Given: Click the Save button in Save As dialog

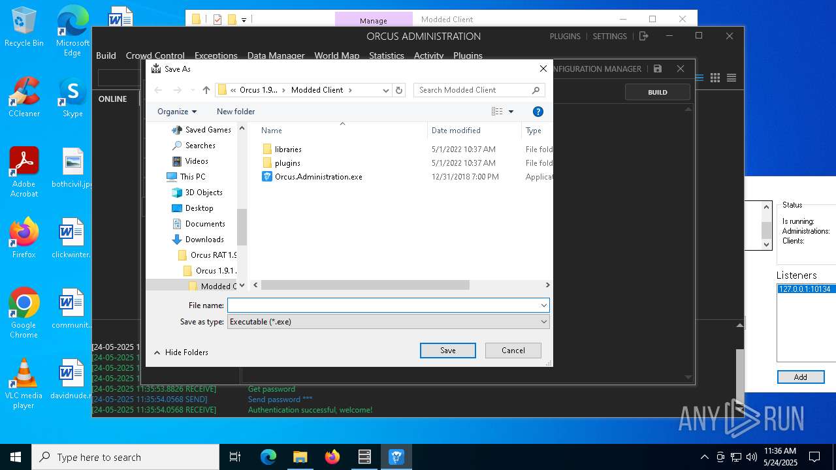Looking at the screenshot, I should [447, 351].
